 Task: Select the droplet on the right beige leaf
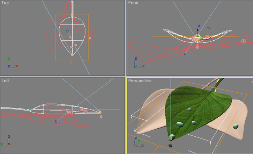[236, 126]
